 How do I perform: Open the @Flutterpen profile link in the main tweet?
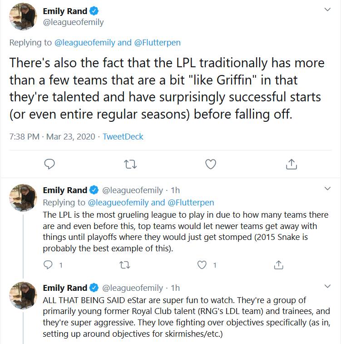pos(157,43)
